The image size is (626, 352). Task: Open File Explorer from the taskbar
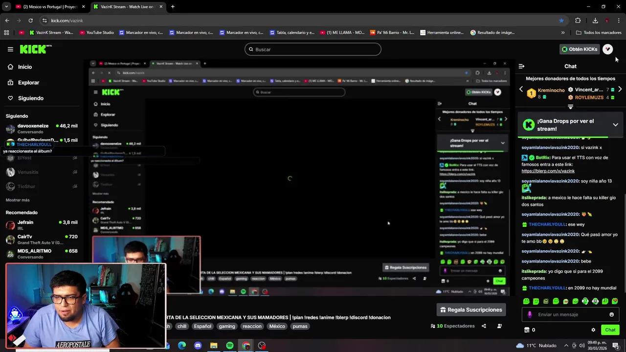pos(214,346)
